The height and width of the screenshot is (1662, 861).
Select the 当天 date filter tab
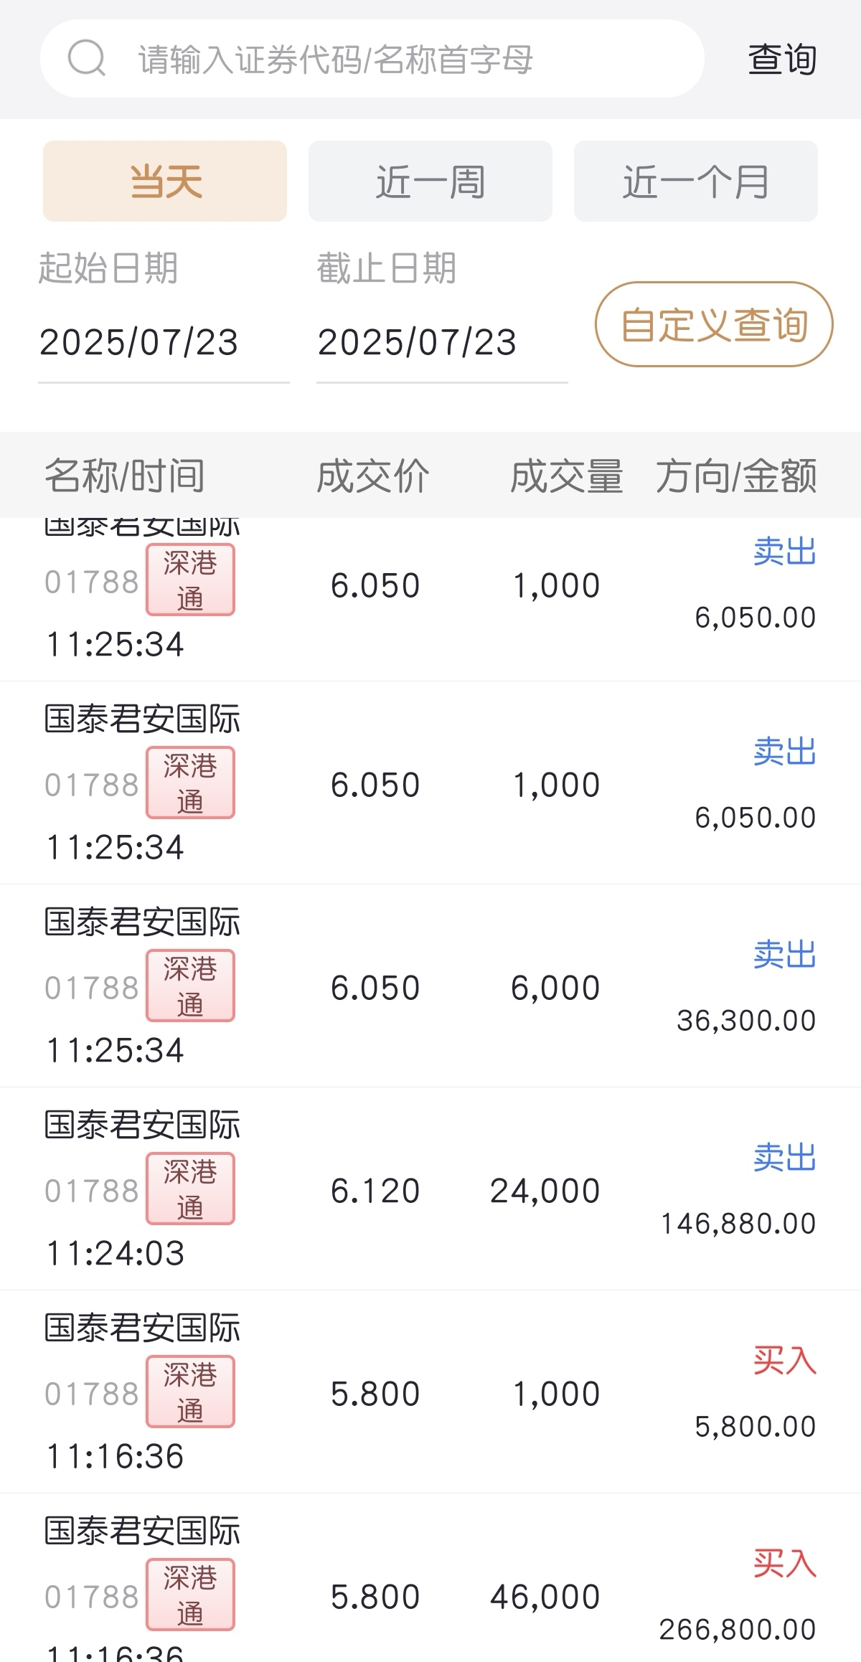click(x=165, y=181)
